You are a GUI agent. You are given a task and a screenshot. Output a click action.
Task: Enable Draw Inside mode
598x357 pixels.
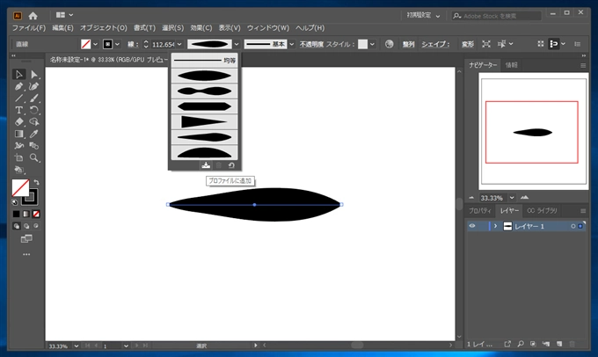36,226
